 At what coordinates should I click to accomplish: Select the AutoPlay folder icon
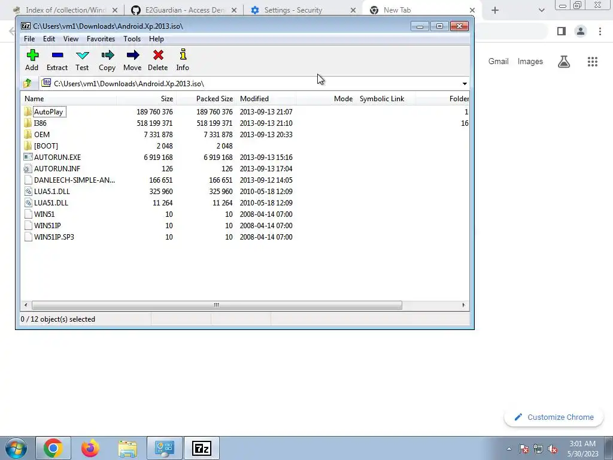pos(28,112)
